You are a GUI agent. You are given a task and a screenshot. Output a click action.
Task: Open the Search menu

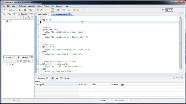39,6
